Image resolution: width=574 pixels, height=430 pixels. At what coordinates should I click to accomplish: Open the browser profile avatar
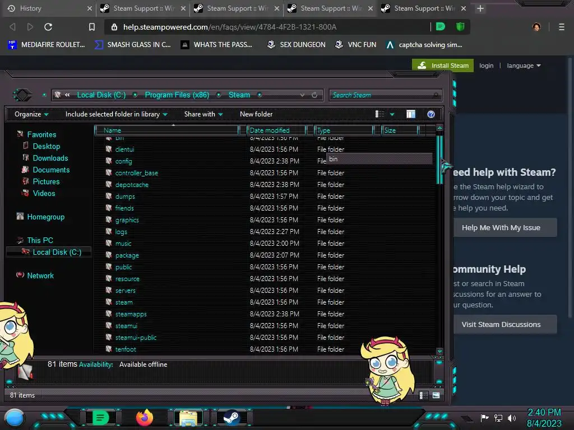[x=536, y=27]
